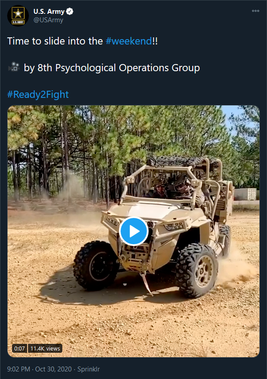This screenshot has height=379, width=267.
Task: Click the blue verified badge
Action: click(70, 12)
